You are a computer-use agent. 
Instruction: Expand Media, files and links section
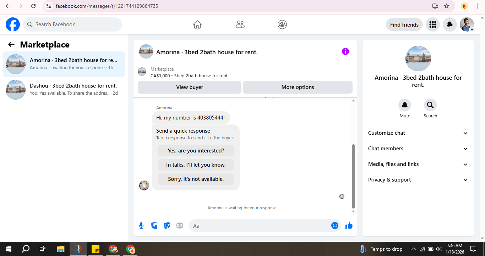418,164
